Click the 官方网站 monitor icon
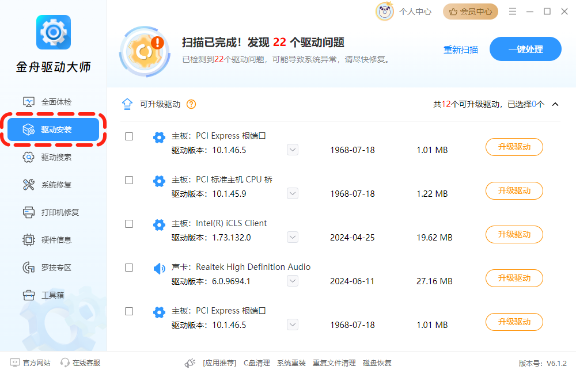 (15, 362)
